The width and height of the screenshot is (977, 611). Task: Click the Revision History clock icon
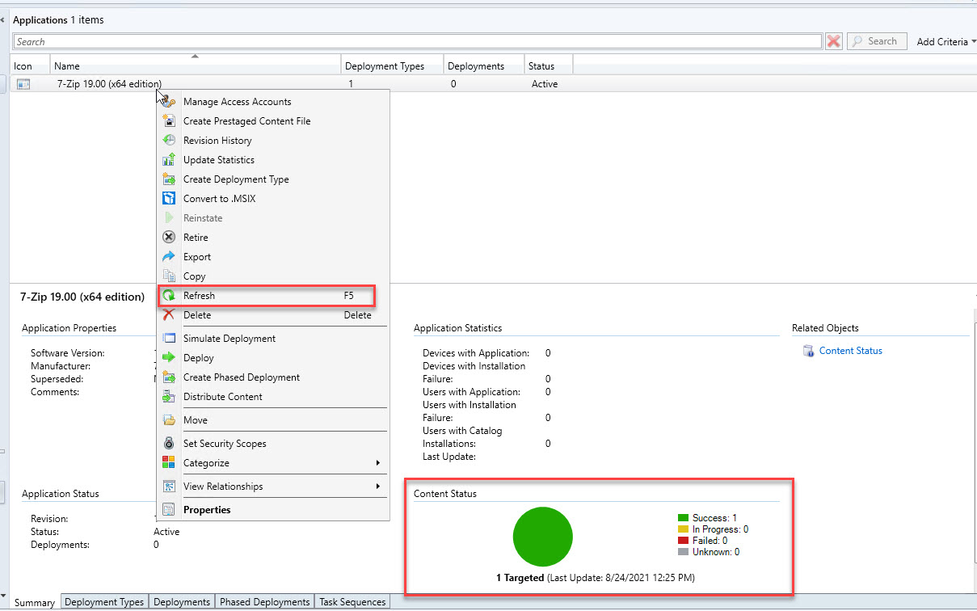coord(168,141)
